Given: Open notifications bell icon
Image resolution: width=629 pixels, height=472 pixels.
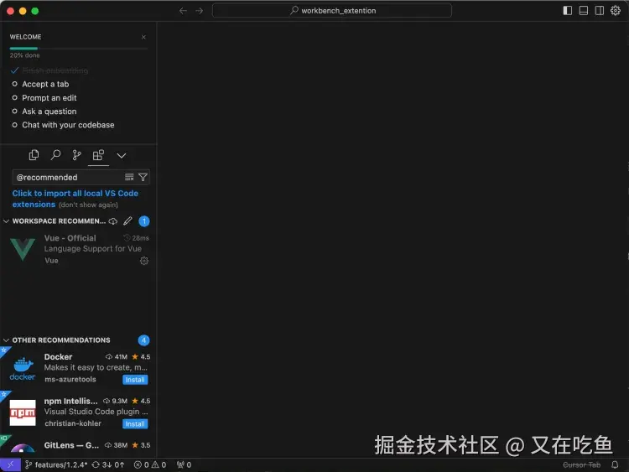Looking at the screenshot, I should point(615,464).
